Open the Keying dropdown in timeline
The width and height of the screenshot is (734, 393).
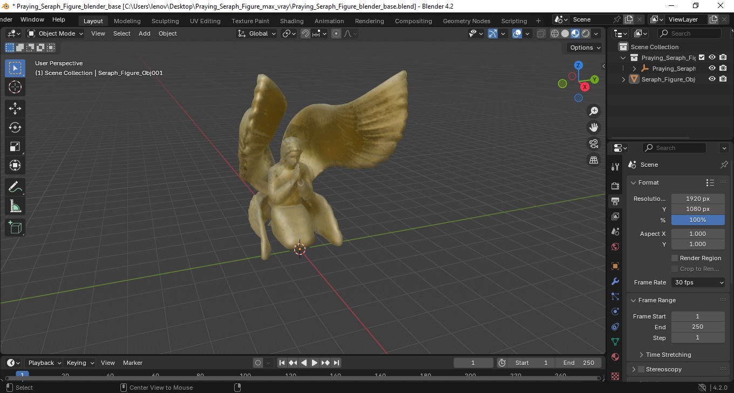(x=80, y=363)
